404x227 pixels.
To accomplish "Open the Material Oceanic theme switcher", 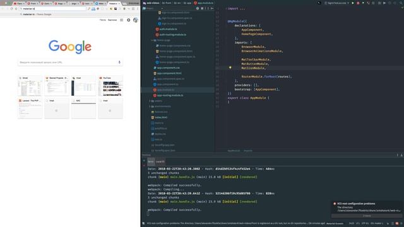I will pyautogui.click(x=335, y=223).
